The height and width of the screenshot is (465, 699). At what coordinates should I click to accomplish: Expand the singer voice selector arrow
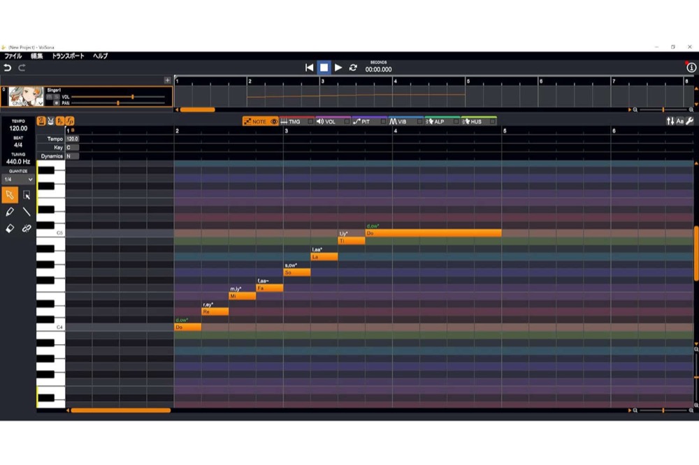coord(41,103)
